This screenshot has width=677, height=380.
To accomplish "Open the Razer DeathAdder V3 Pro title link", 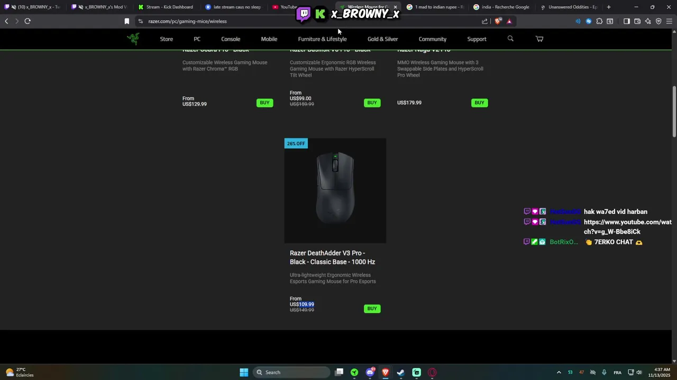I will [332, 258].
